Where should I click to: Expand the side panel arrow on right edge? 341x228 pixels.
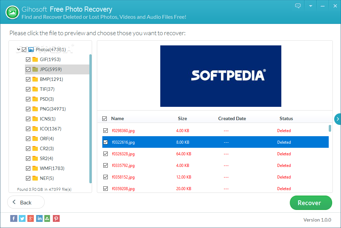[338, 119]
